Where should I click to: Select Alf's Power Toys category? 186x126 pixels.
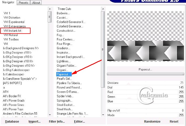tap(13, 109)
